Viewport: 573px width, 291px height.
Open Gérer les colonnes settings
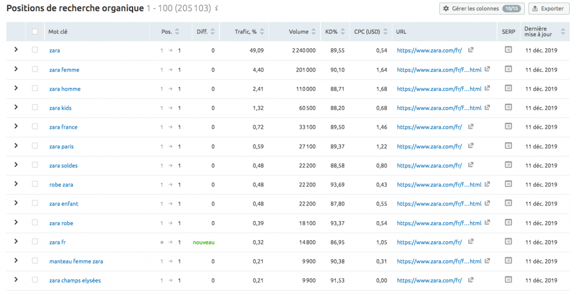pyautogui.click(x=482, y=8)
